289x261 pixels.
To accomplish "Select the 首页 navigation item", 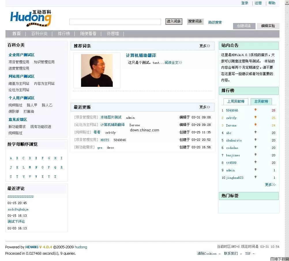I will point(16,34).
